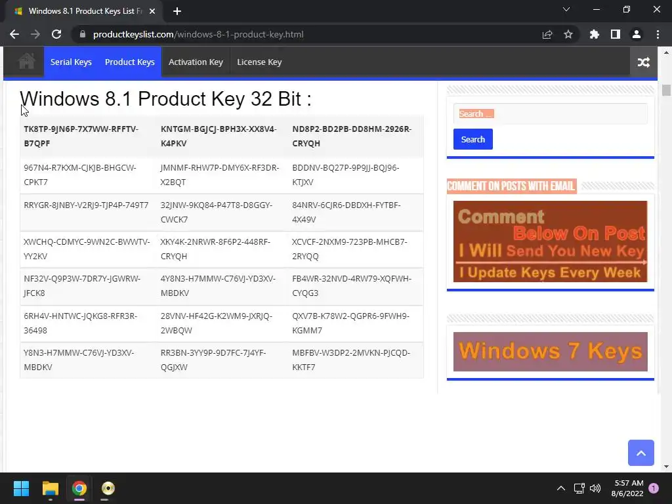Click the scroll-to-top arrow button
The image size is (672, 504).
coord(641,453)
